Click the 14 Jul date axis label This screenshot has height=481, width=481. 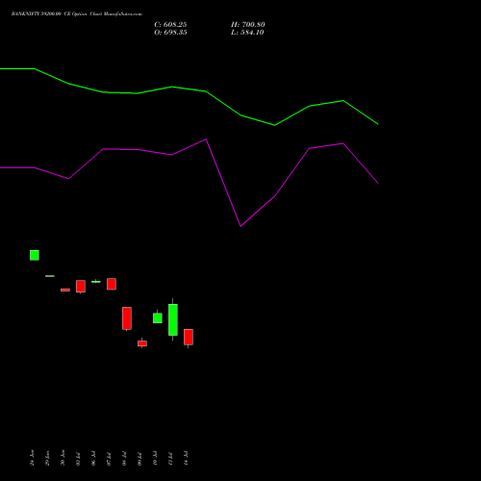(x=186, y=458)
